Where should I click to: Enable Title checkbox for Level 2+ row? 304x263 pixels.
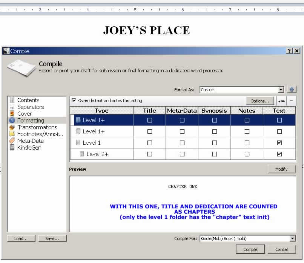(149, 154)
